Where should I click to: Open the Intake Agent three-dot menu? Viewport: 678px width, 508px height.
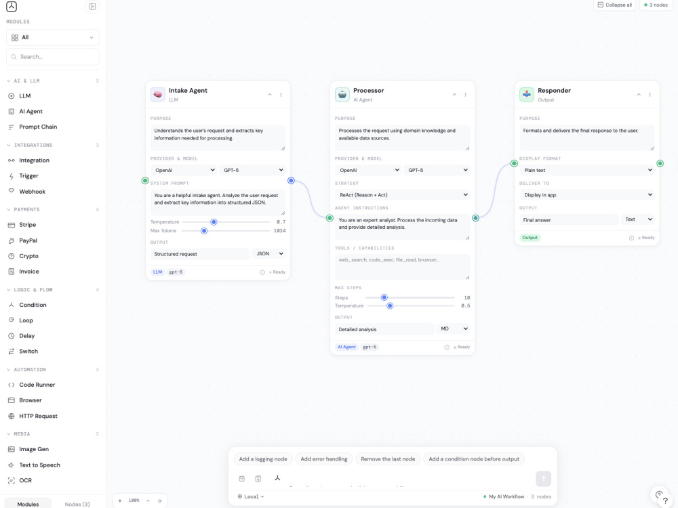click(281, 95)
